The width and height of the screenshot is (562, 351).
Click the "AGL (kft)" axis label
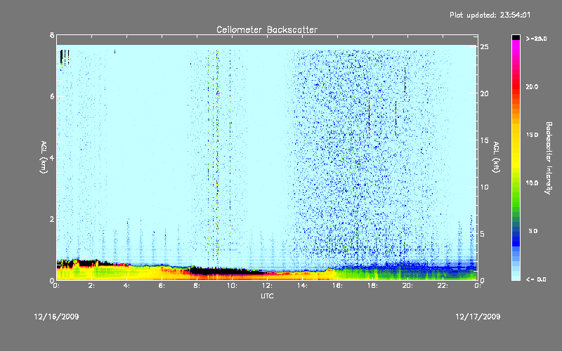pos(496,157)
